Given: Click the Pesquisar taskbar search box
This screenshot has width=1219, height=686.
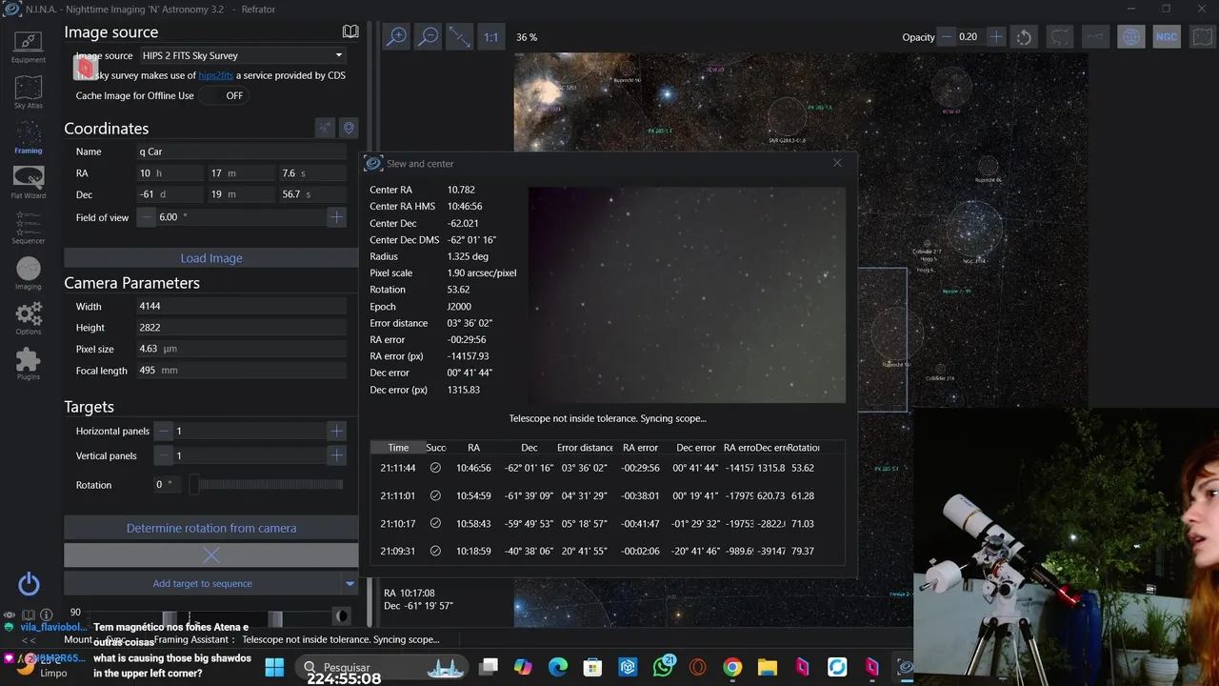Looking at the screenshot, I should coord(382,667).
